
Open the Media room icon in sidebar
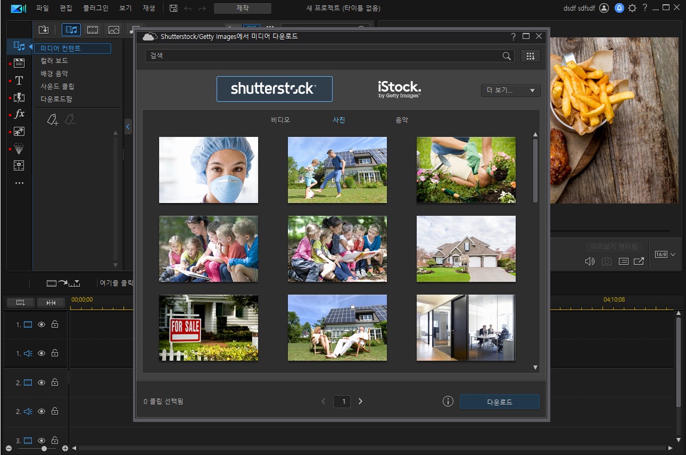pyautogui.click(x=19, y=46)
